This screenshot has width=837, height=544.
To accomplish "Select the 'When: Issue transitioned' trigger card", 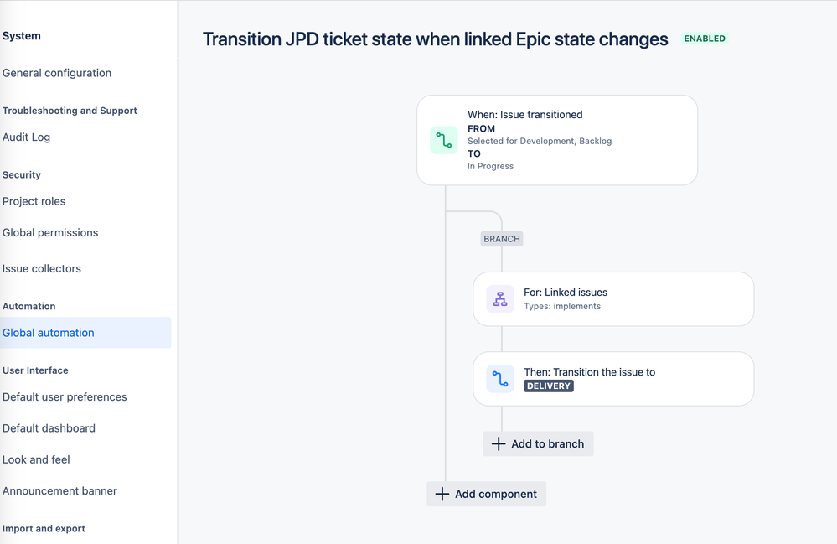I will click(x=556, y=140).
